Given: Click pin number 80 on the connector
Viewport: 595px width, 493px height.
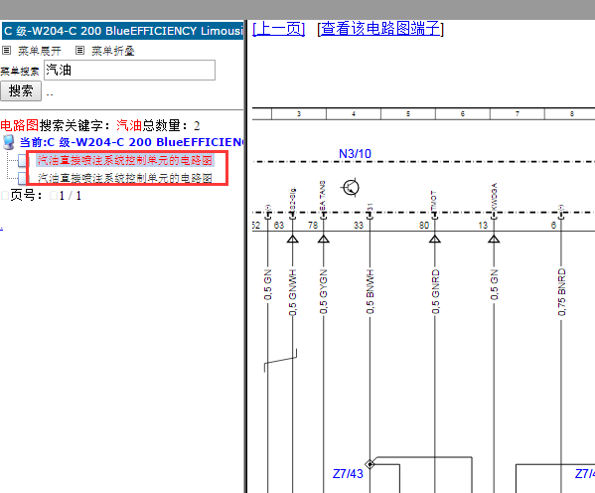Looking at the screenshot, I should pyautogui.click(x=424, y=226).
